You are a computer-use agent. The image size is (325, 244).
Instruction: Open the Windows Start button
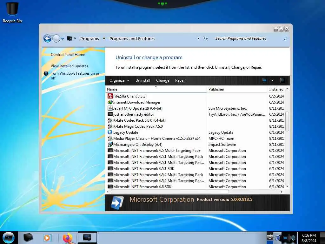[x=9, y=238]
